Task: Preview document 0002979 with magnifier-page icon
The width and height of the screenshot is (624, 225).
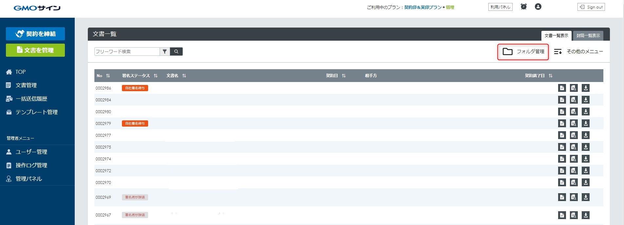Action: [574, 123]
